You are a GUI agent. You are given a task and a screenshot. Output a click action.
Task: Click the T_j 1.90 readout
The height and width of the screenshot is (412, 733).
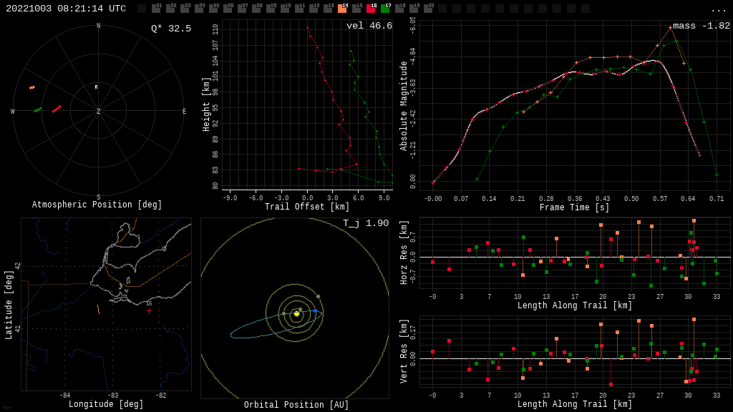click(x=366, y=223)
